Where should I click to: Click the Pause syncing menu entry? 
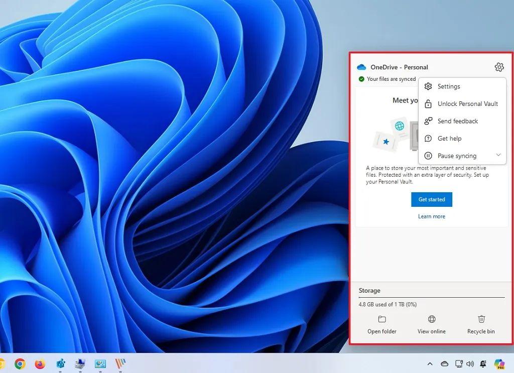[457, 156]
